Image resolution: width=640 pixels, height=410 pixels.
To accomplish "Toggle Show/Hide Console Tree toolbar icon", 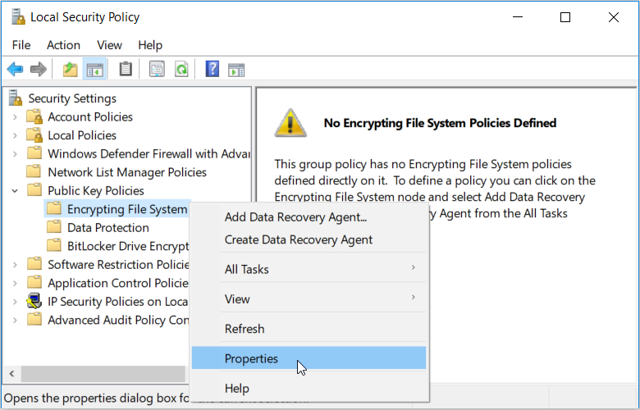I will click(94, 70).
